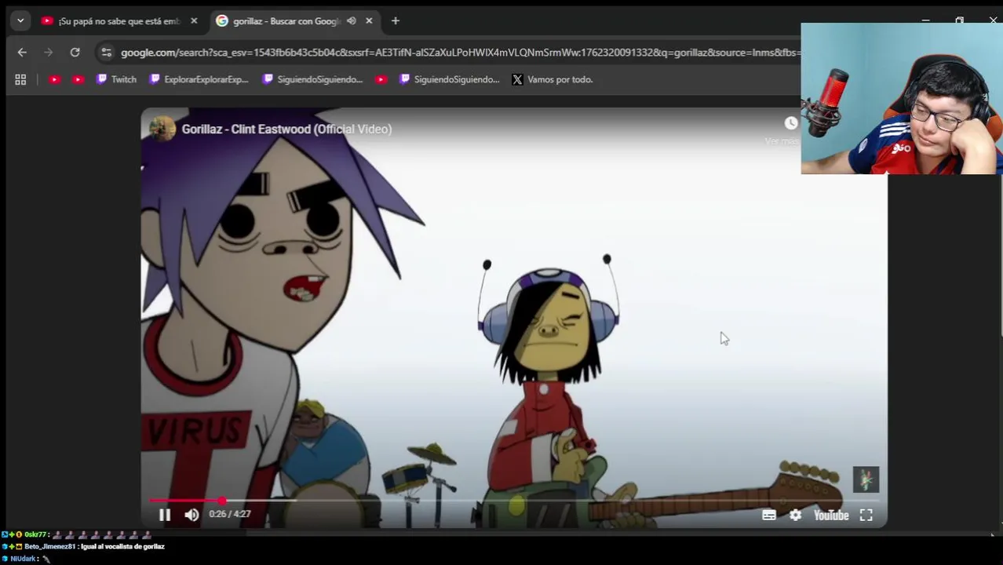Open the X 'Vamos por todo.' bookmark
Viewport: 1003px width, 565px height.
(x=553, y=79)
